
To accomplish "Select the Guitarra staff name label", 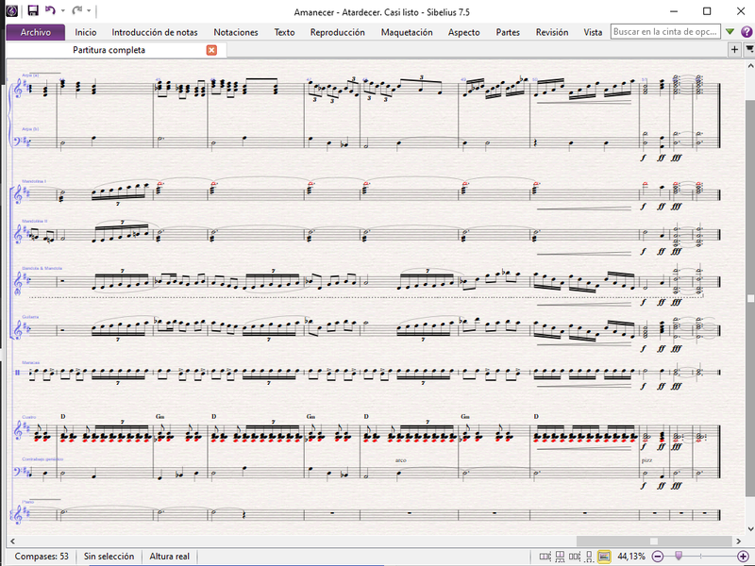I will pyautogui.click(x=30, y=317).
